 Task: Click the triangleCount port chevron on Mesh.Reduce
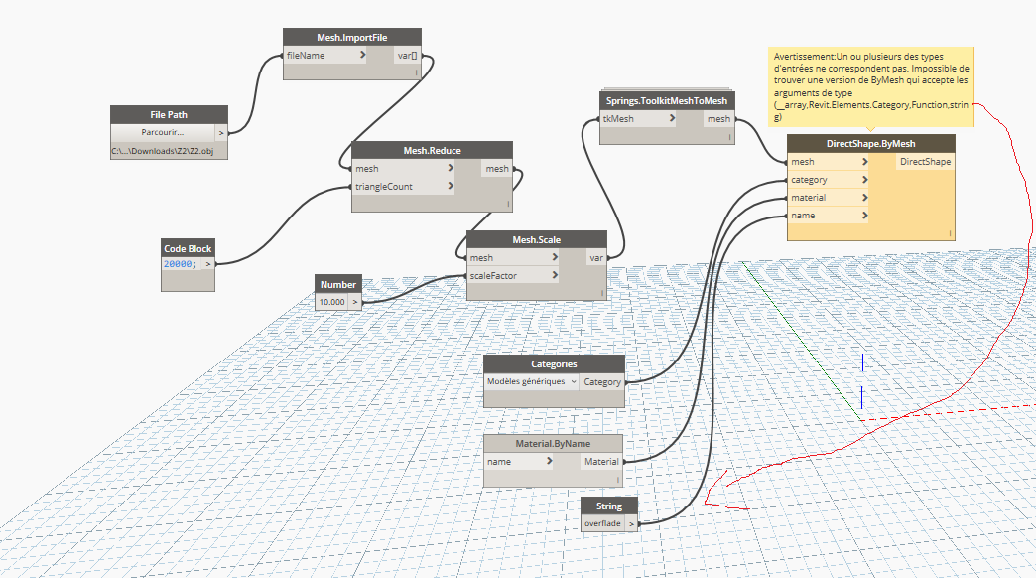coord(452,186)
